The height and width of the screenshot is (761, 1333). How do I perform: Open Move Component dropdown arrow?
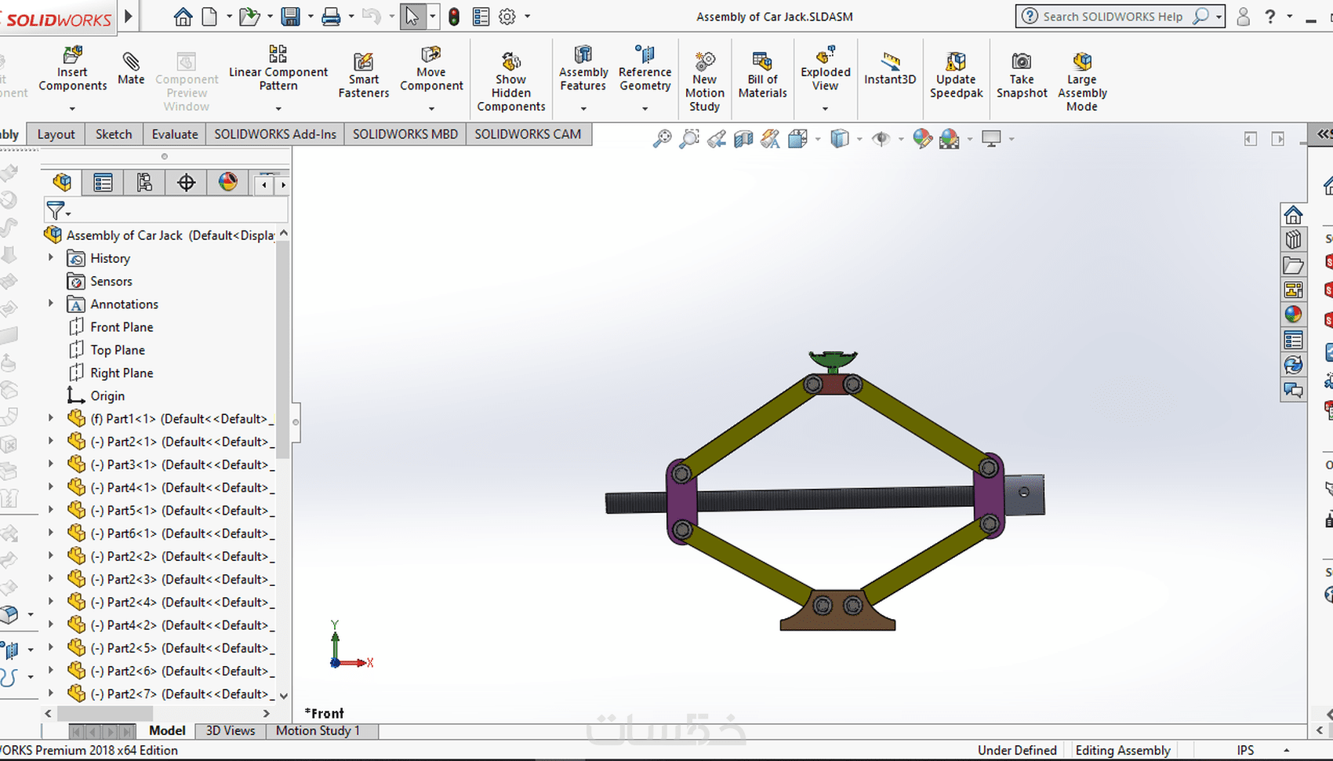(x=431, y=108)
